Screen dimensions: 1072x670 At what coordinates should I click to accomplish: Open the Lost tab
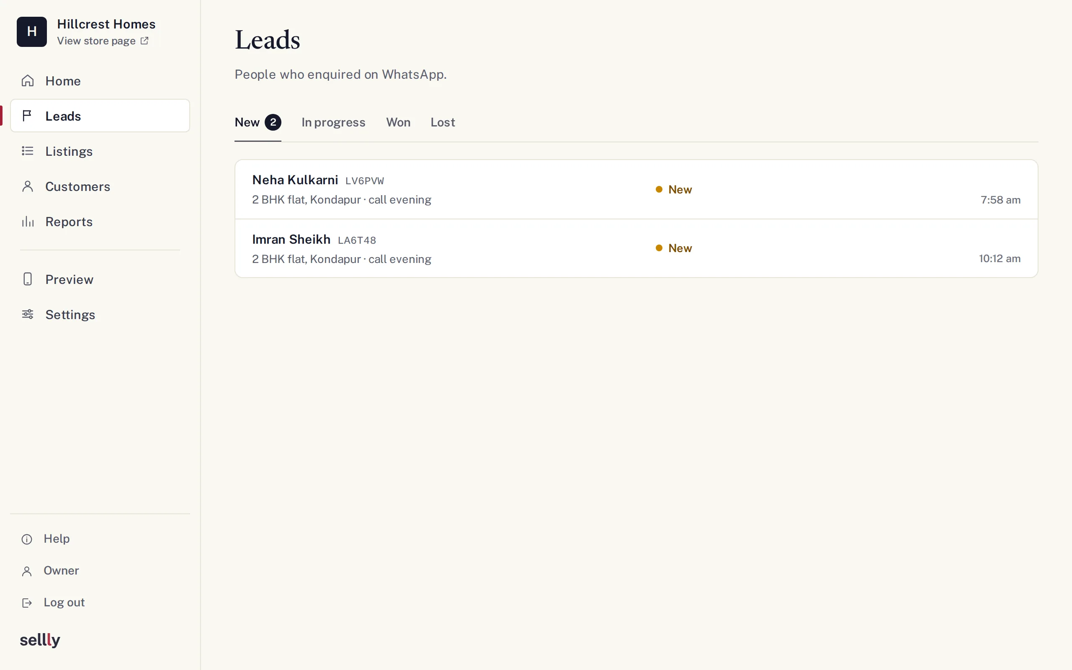tap(443, 122)
